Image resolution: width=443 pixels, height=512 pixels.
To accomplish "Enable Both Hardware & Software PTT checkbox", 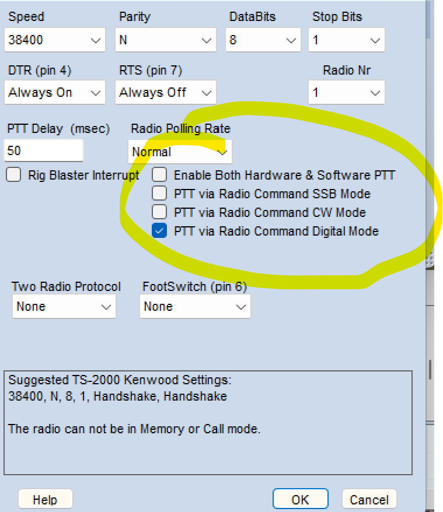I will [x=159, y=175].
